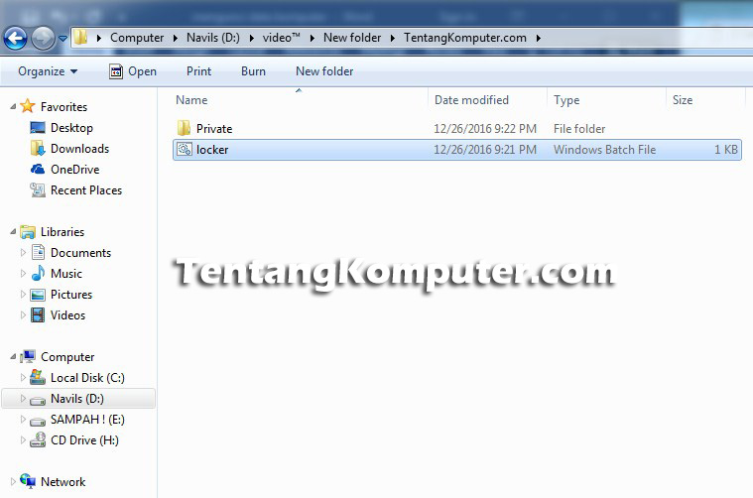The image size is (753, 498).
Task: Expand the Videos library
Action: coord(23,315)
